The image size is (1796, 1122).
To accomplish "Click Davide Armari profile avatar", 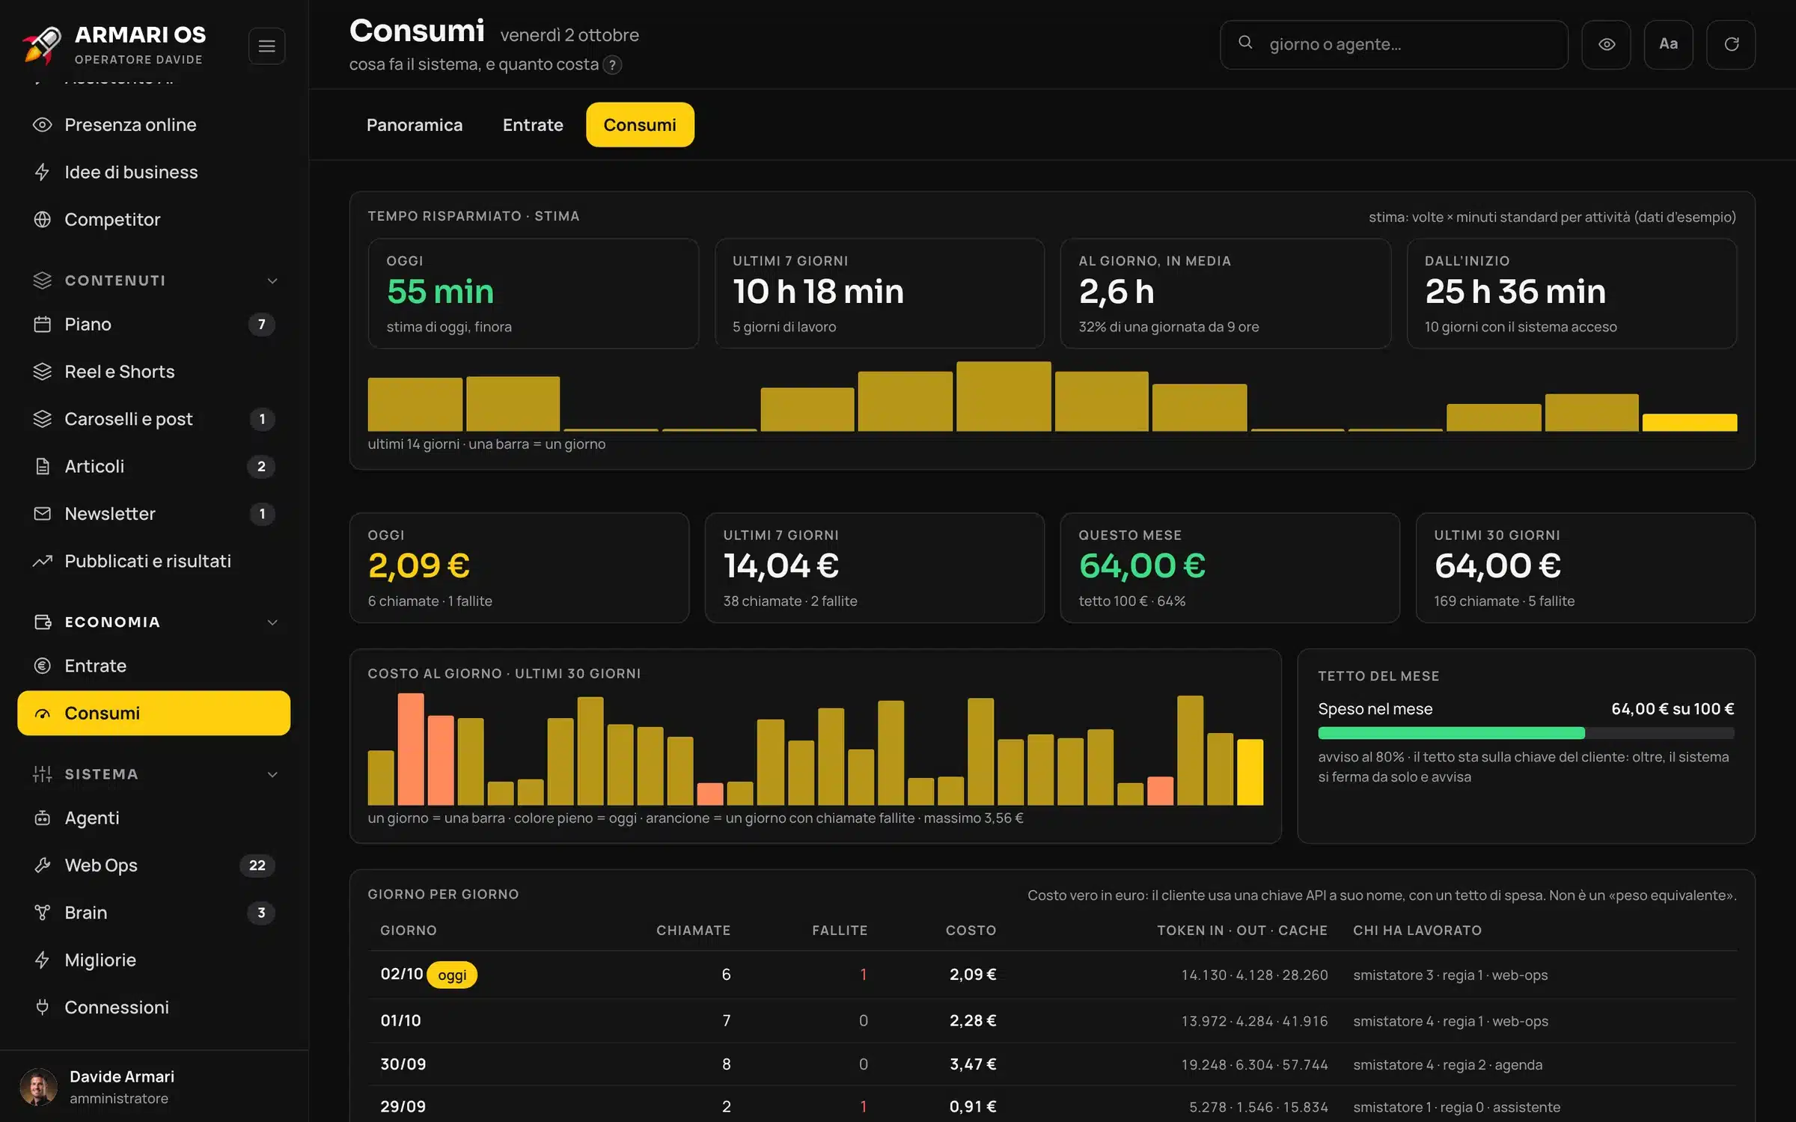I will 38,1087.
